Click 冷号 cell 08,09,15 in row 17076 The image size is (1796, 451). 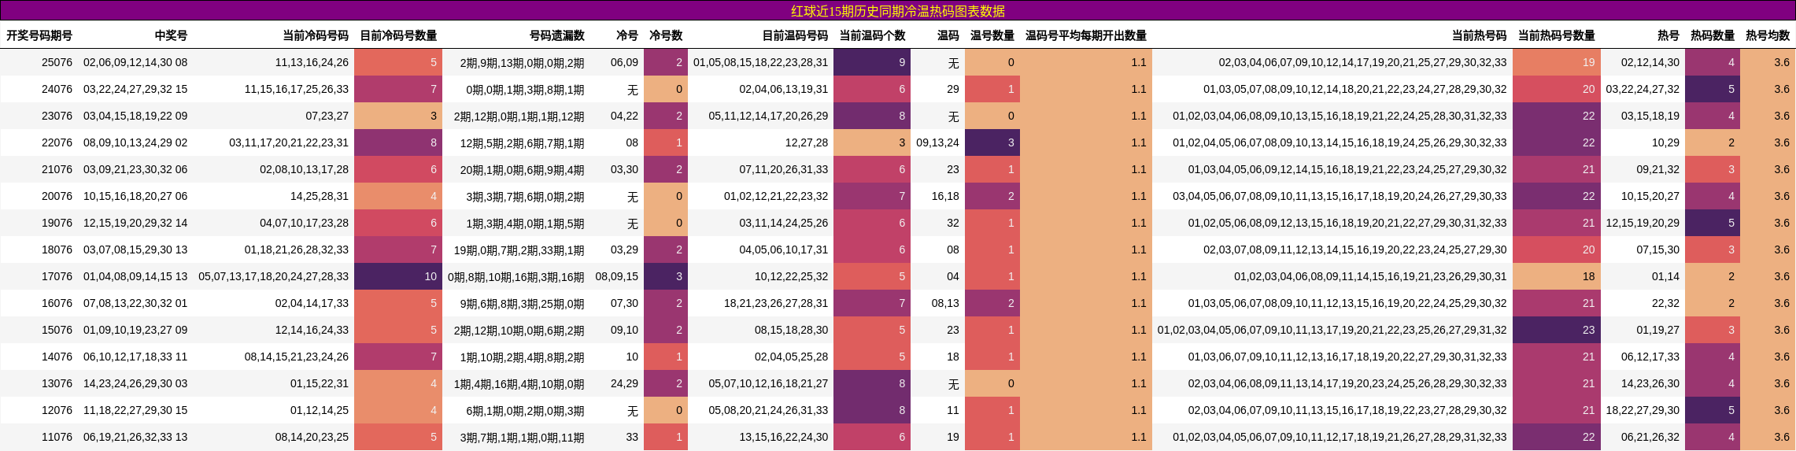click(x=616, y=276)
